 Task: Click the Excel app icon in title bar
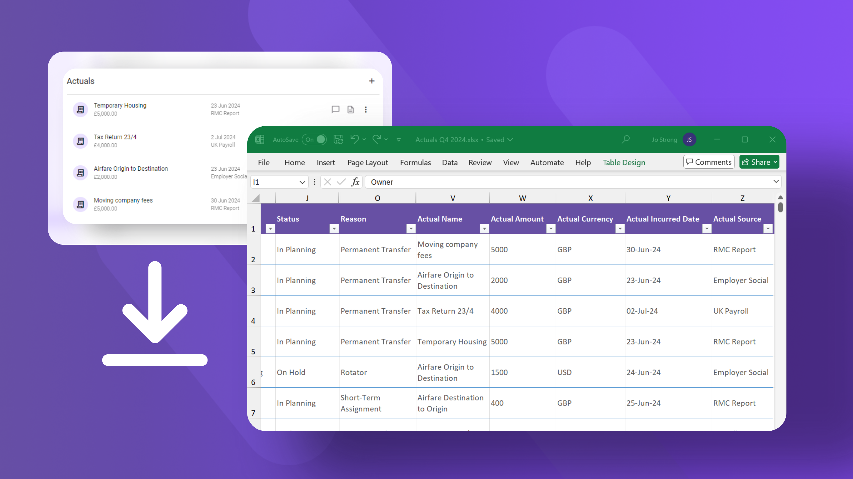[260, 140]
